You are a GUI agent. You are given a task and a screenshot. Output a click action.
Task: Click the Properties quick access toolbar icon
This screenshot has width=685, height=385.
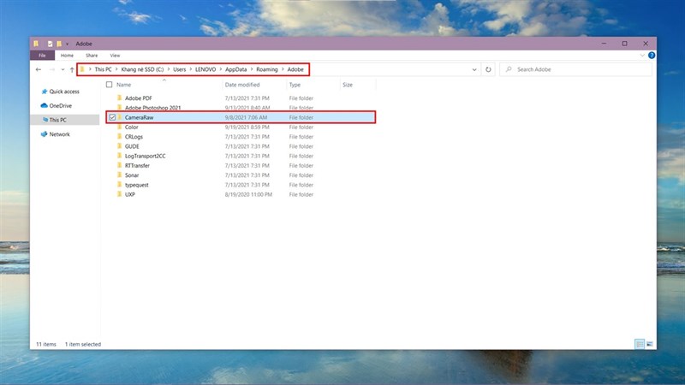[x=51, y=44]
